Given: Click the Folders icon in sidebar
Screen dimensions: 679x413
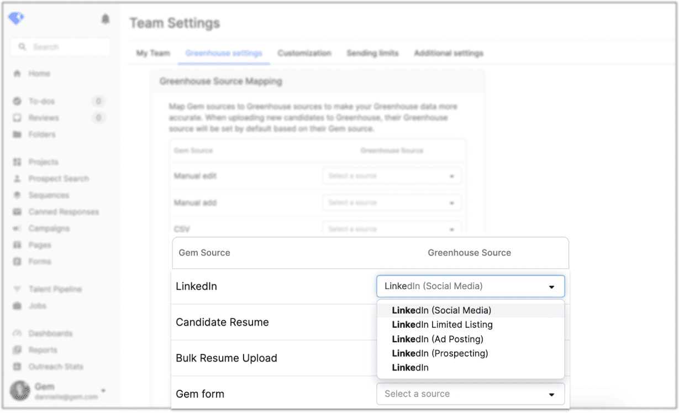Looking at the screenshot, I should (x=17, y=134).
